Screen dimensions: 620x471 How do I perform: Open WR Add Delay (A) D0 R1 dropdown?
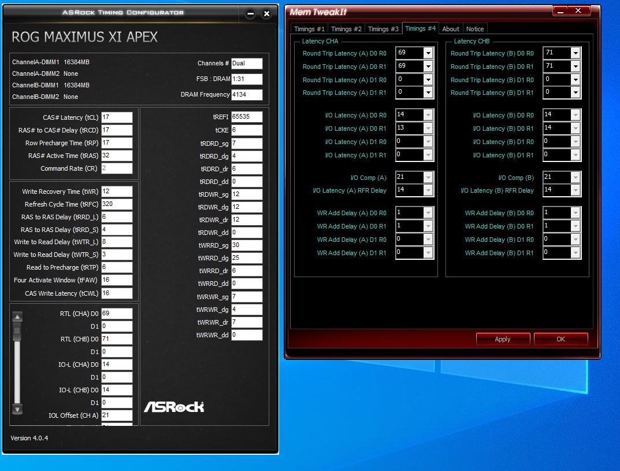tap(428, 226)
